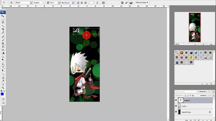Center the text alignment

[x=82, y=3]
